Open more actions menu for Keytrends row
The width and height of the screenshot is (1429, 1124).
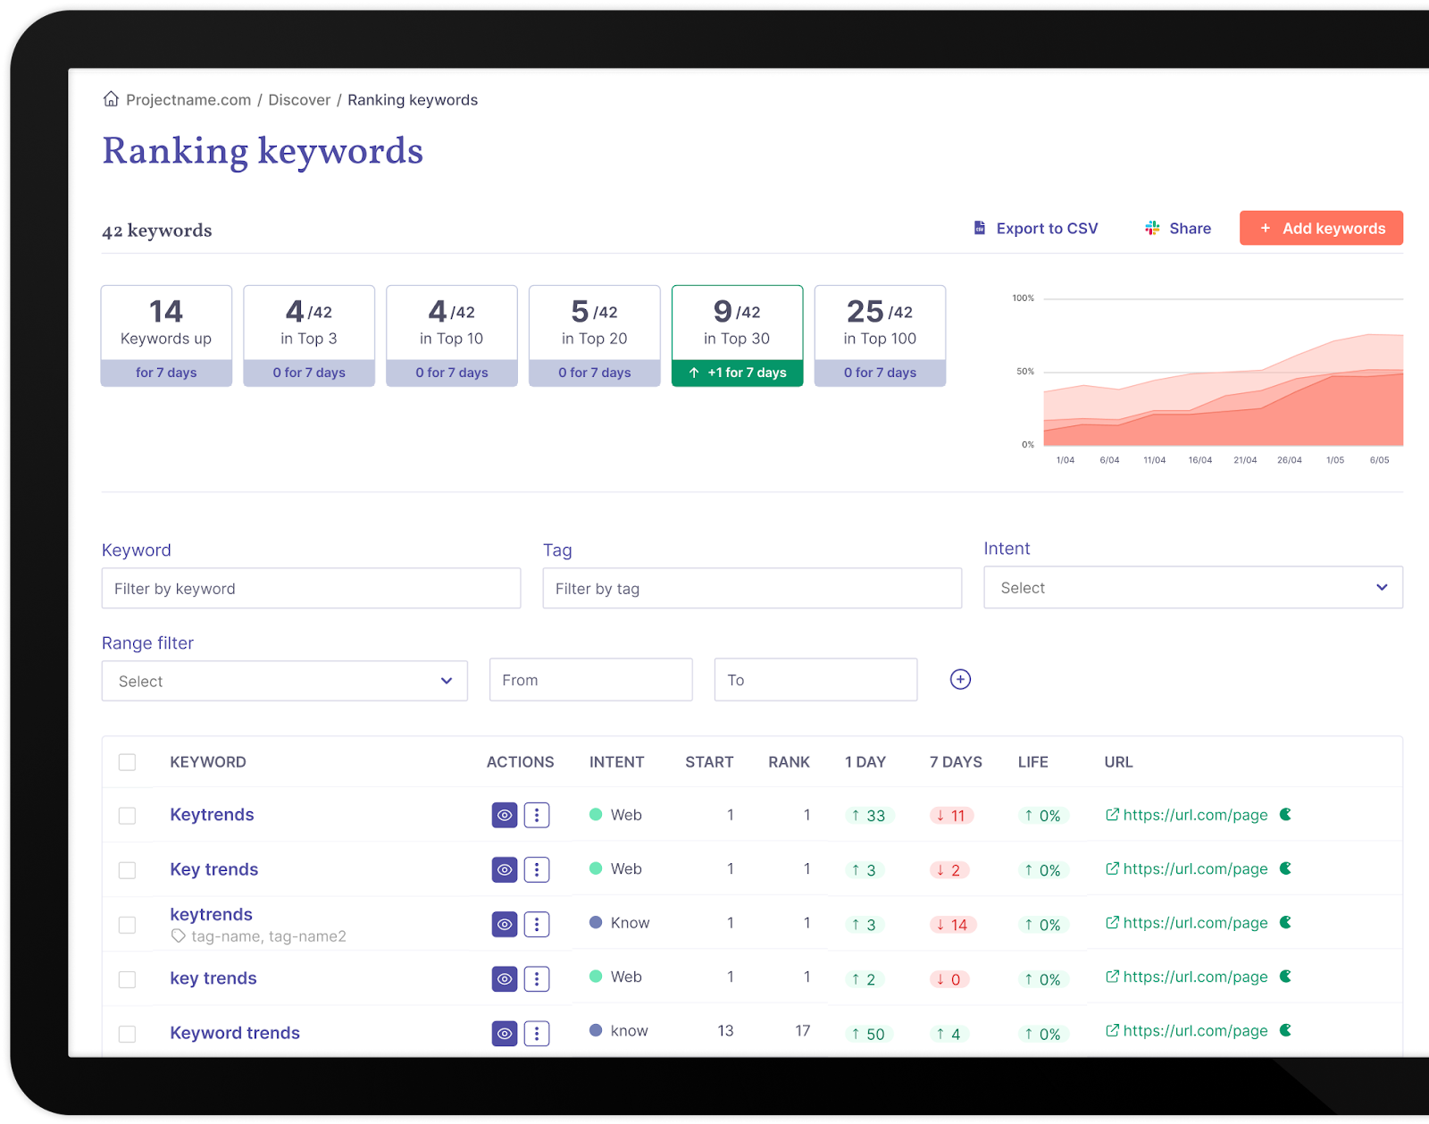tap(537, 815)
